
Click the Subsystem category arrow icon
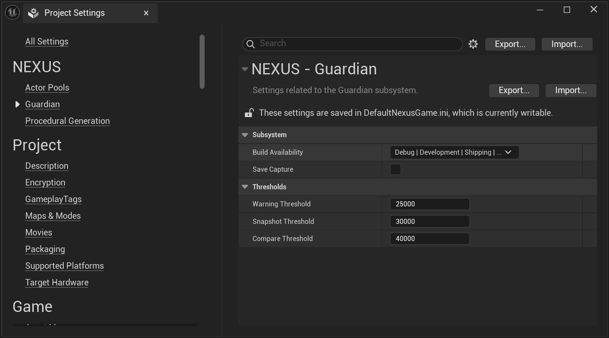[244, 135]
